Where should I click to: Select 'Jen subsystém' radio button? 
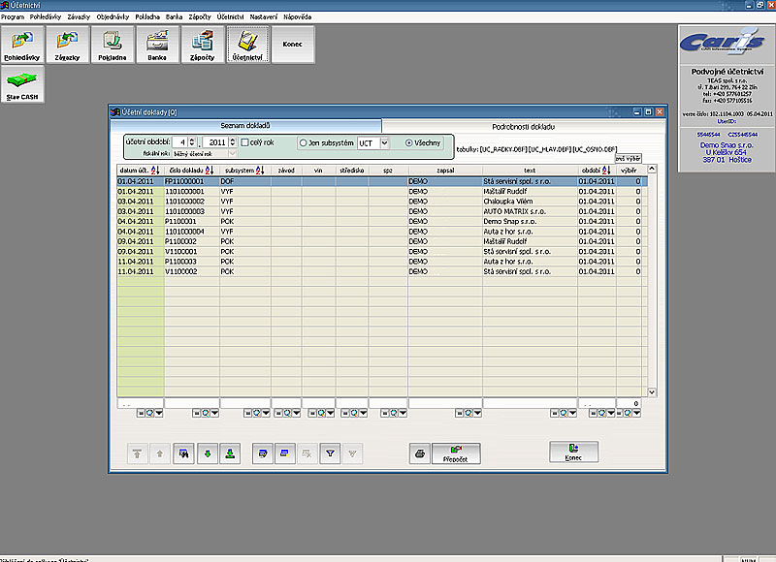tap(304, 142)
